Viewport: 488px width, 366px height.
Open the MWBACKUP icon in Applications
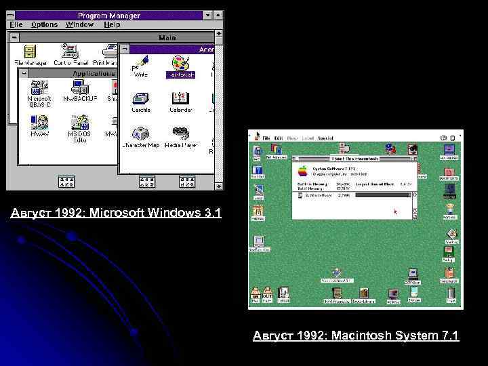pyautogui.click(x=80, y=87)
